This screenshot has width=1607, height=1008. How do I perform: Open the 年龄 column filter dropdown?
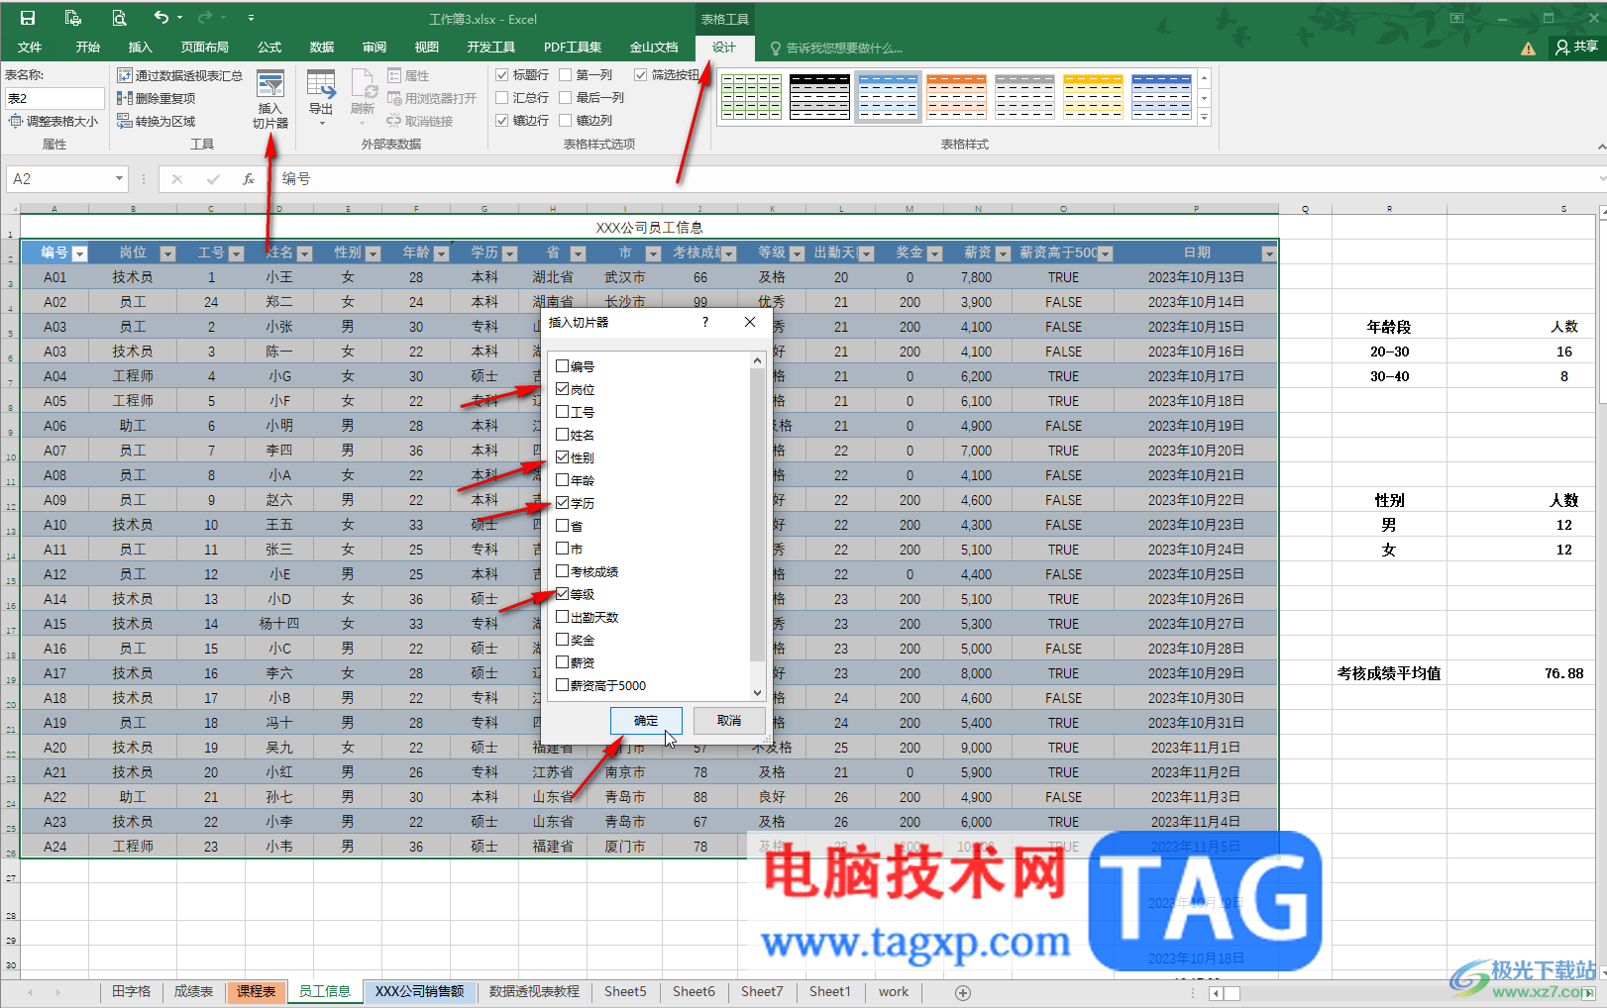(442, 253)
